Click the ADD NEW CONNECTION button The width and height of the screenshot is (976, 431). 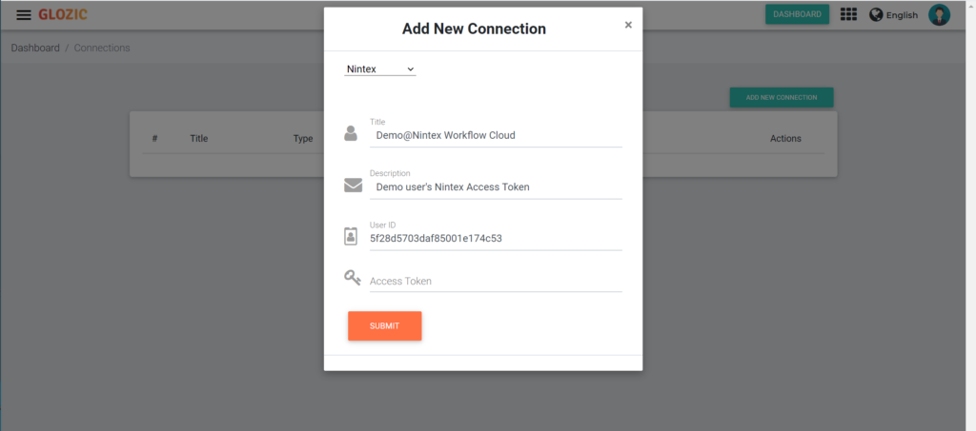[782, 97]
